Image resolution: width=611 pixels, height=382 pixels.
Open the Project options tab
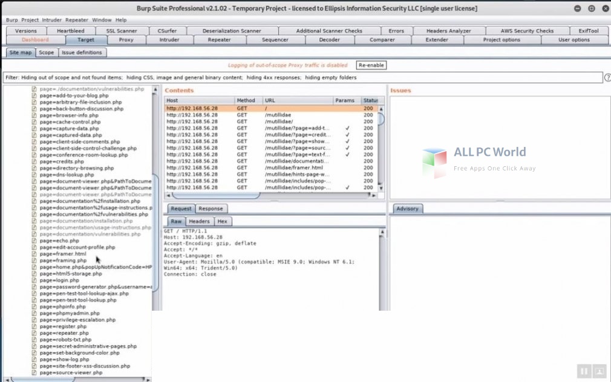pos(502,40)
